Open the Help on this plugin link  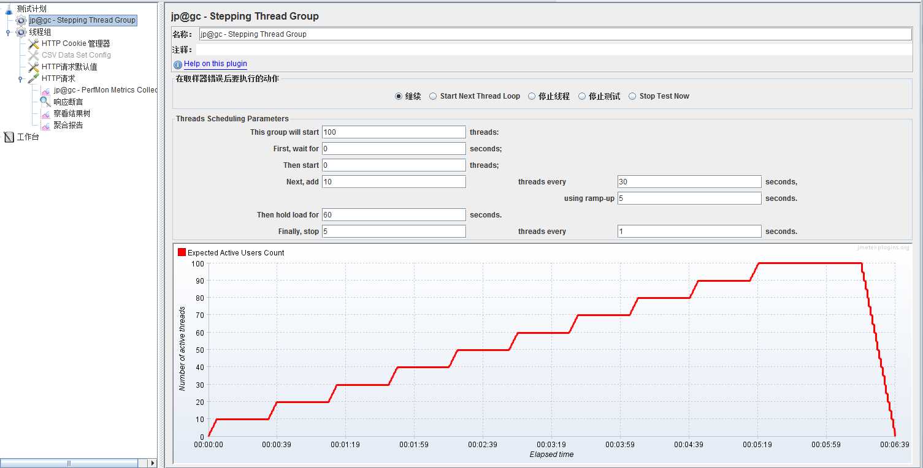(x=215, y=64)
